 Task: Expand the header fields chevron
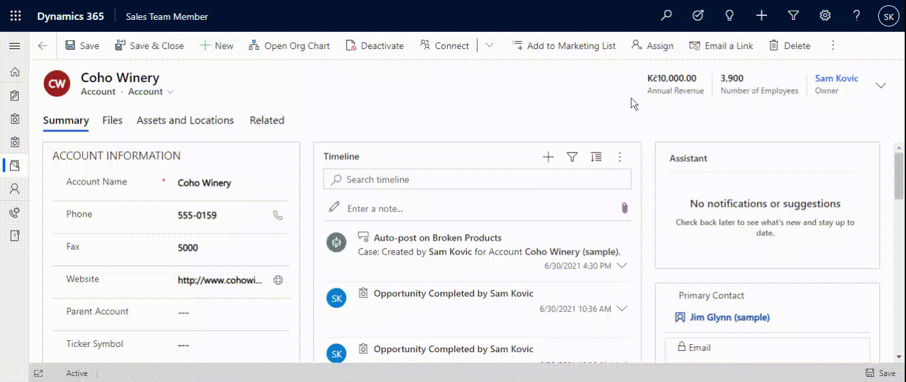coord(881,85)
